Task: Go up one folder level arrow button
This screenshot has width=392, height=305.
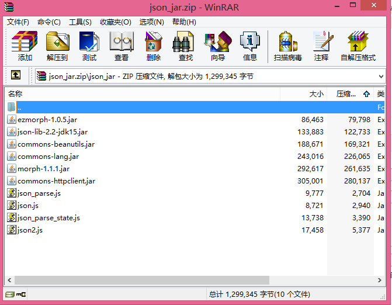Action: [x=16, y=75]
